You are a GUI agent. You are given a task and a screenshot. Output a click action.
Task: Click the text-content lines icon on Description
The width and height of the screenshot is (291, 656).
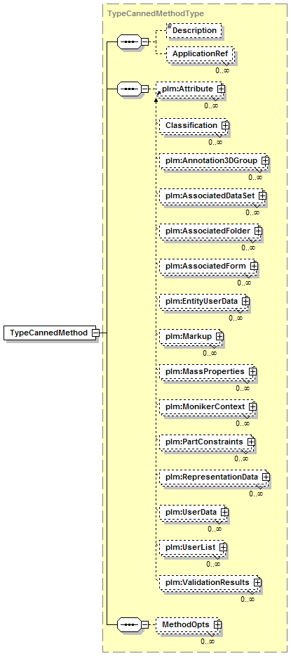(x=169, y=27)
